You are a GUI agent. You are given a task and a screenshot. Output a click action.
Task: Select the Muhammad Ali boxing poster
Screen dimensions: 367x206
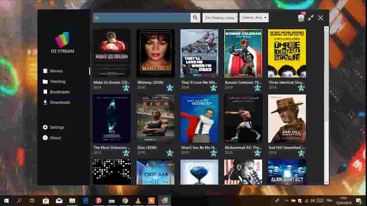click(243, 119)
